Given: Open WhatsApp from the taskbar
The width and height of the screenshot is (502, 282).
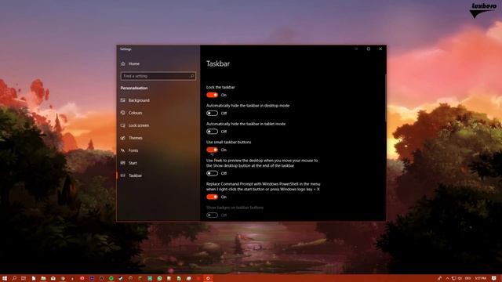Looking at the screenshot, I should coord(159,279).
